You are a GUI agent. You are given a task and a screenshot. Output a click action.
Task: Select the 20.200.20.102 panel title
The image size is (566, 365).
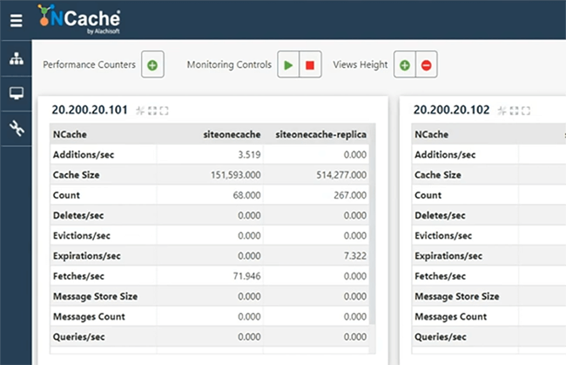point(451,110)
